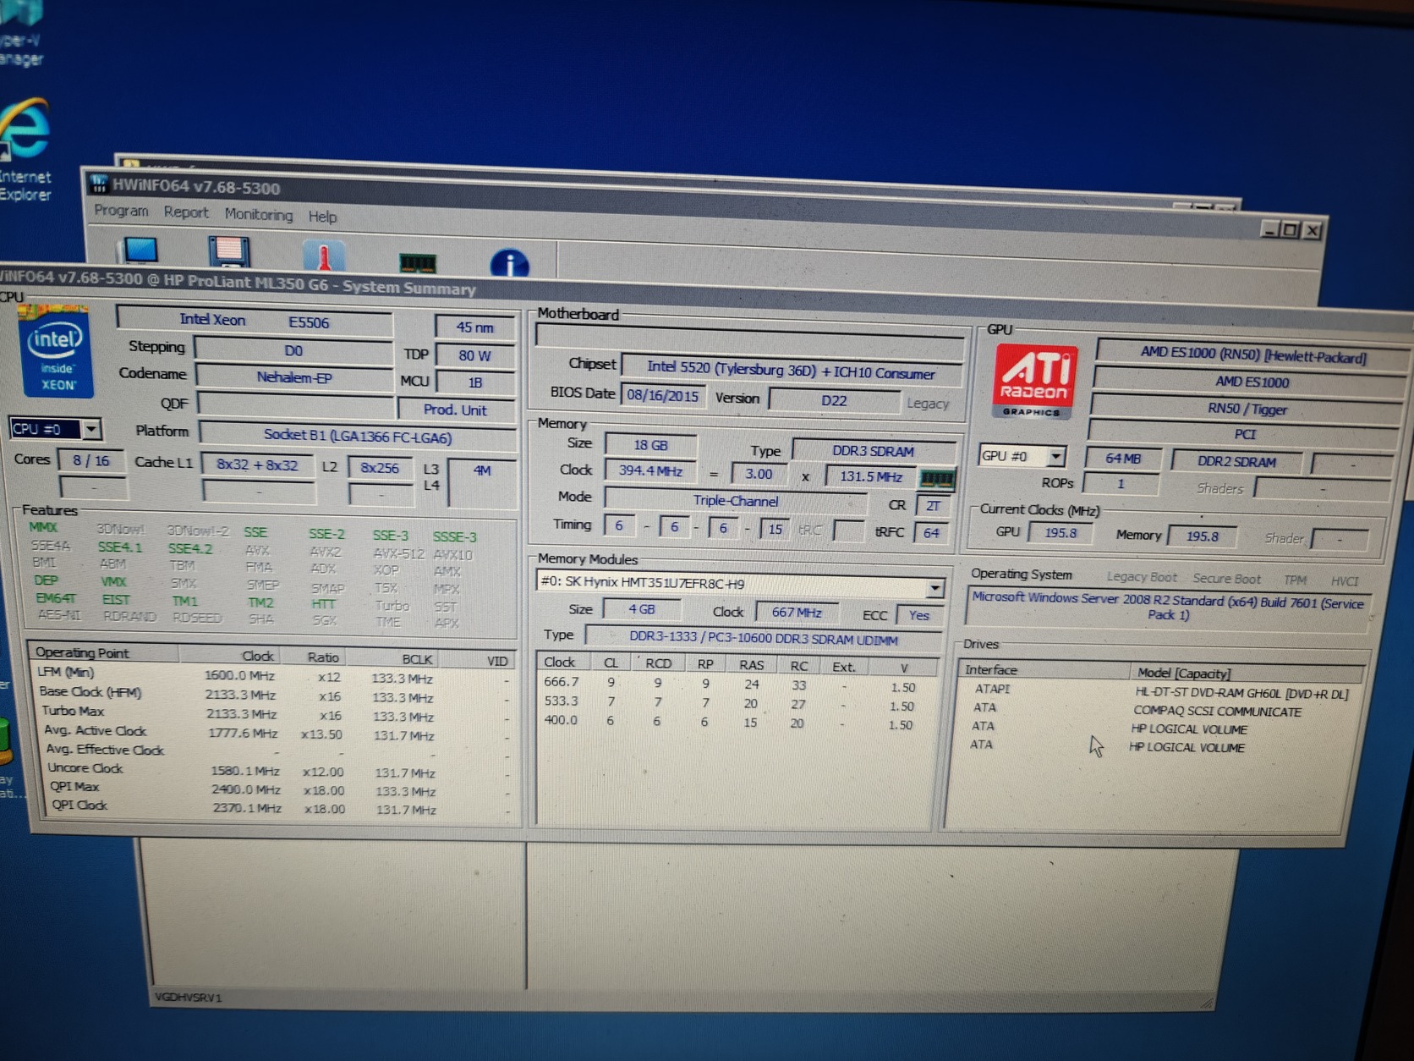The image size is (1414, 1061).
Task: Maximize the HWiNFO64 main window
Action: click(x=1291, y=229)
